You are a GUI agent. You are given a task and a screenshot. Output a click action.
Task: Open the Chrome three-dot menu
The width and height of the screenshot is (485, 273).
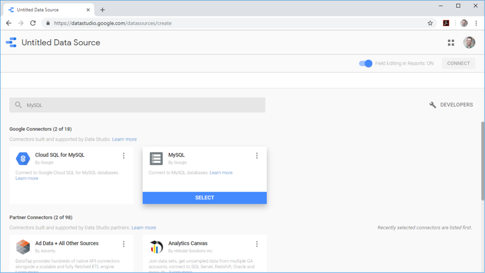point(477,23)
